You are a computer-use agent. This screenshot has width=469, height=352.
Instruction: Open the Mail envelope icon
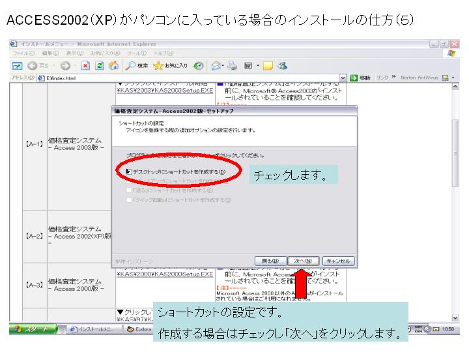(x=216, y=66)
